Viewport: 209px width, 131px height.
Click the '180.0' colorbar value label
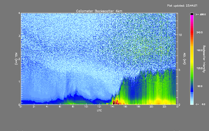200,50
